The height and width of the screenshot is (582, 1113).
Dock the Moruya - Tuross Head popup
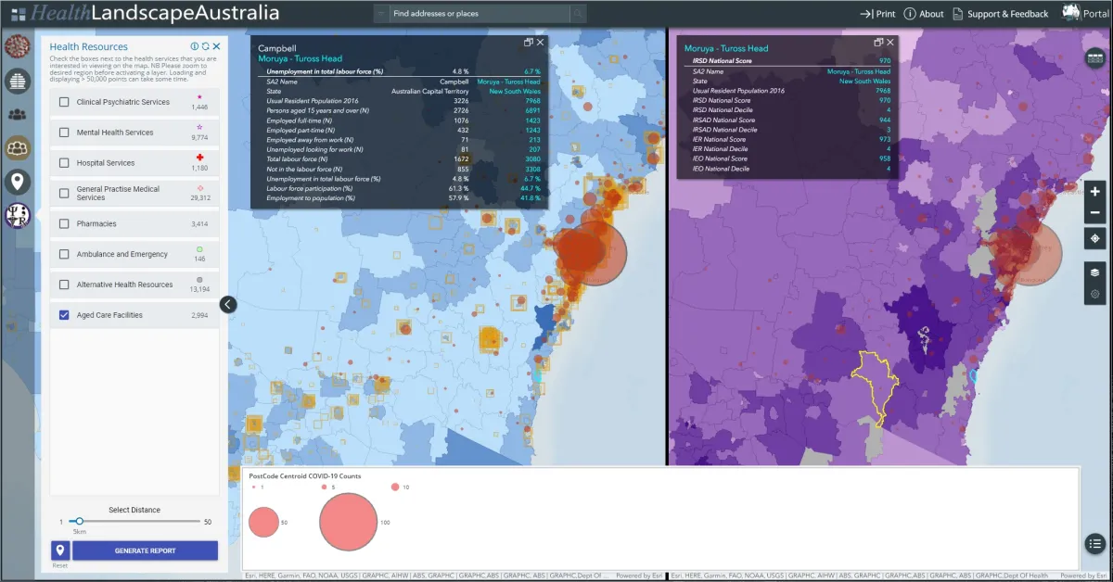click(x=876, y=42)
